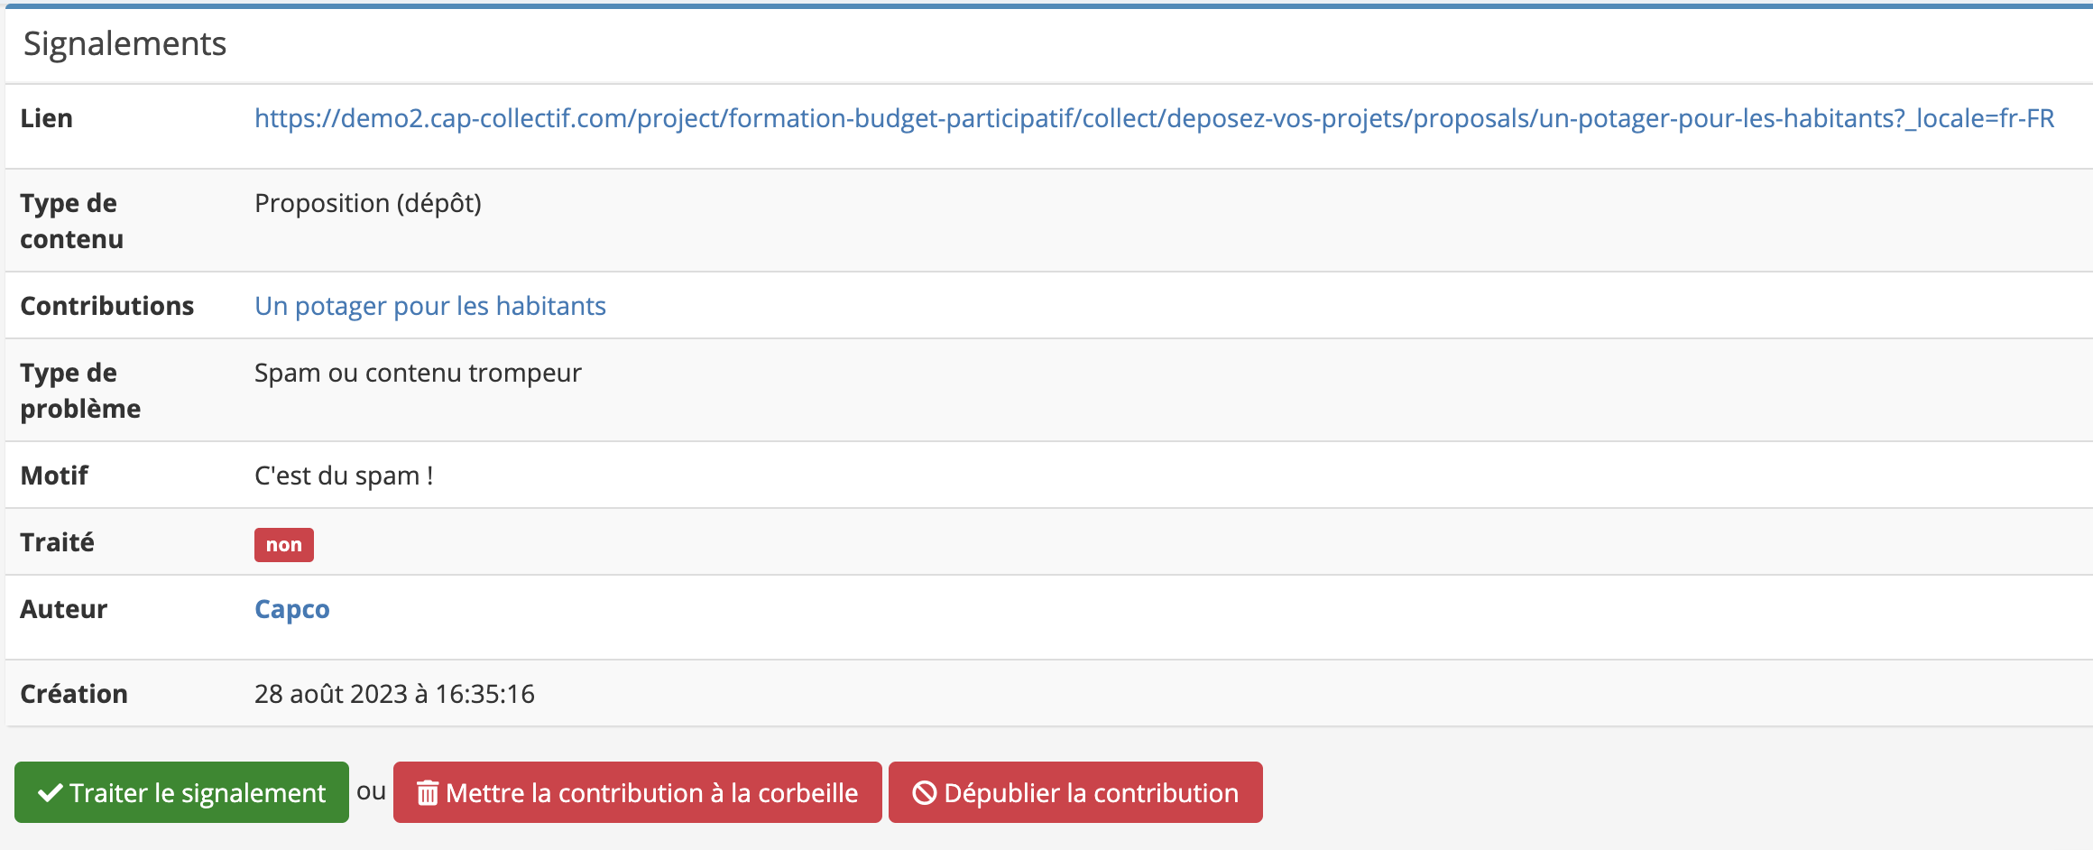
Task: Select 'Proposition (dépôt)' content type value
Action: click(x=368, y=203)
